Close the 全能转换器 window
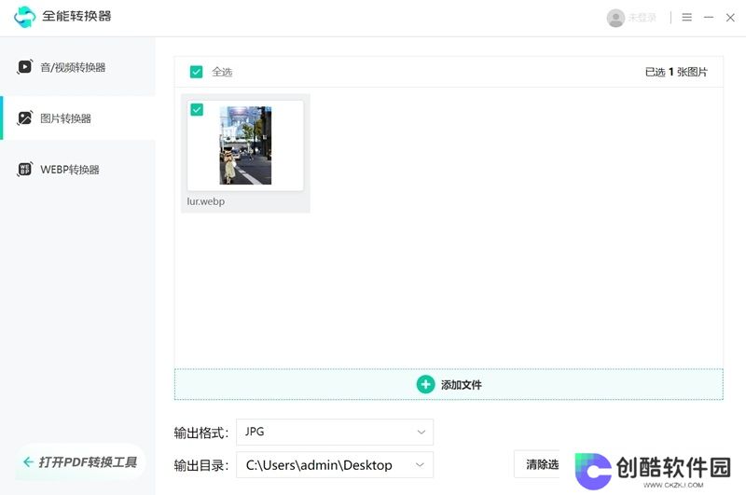This screenshot has width=746, height=495. click(x=730, y=18)
